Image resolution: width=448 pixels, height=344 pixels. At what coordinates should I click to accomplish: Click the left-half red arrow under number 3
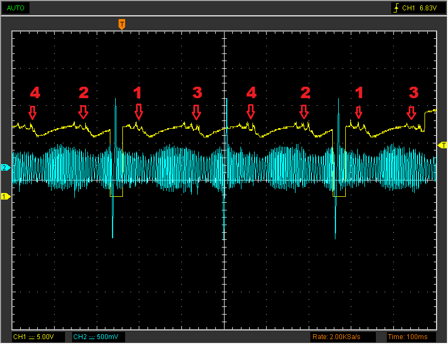click(197, 112)
